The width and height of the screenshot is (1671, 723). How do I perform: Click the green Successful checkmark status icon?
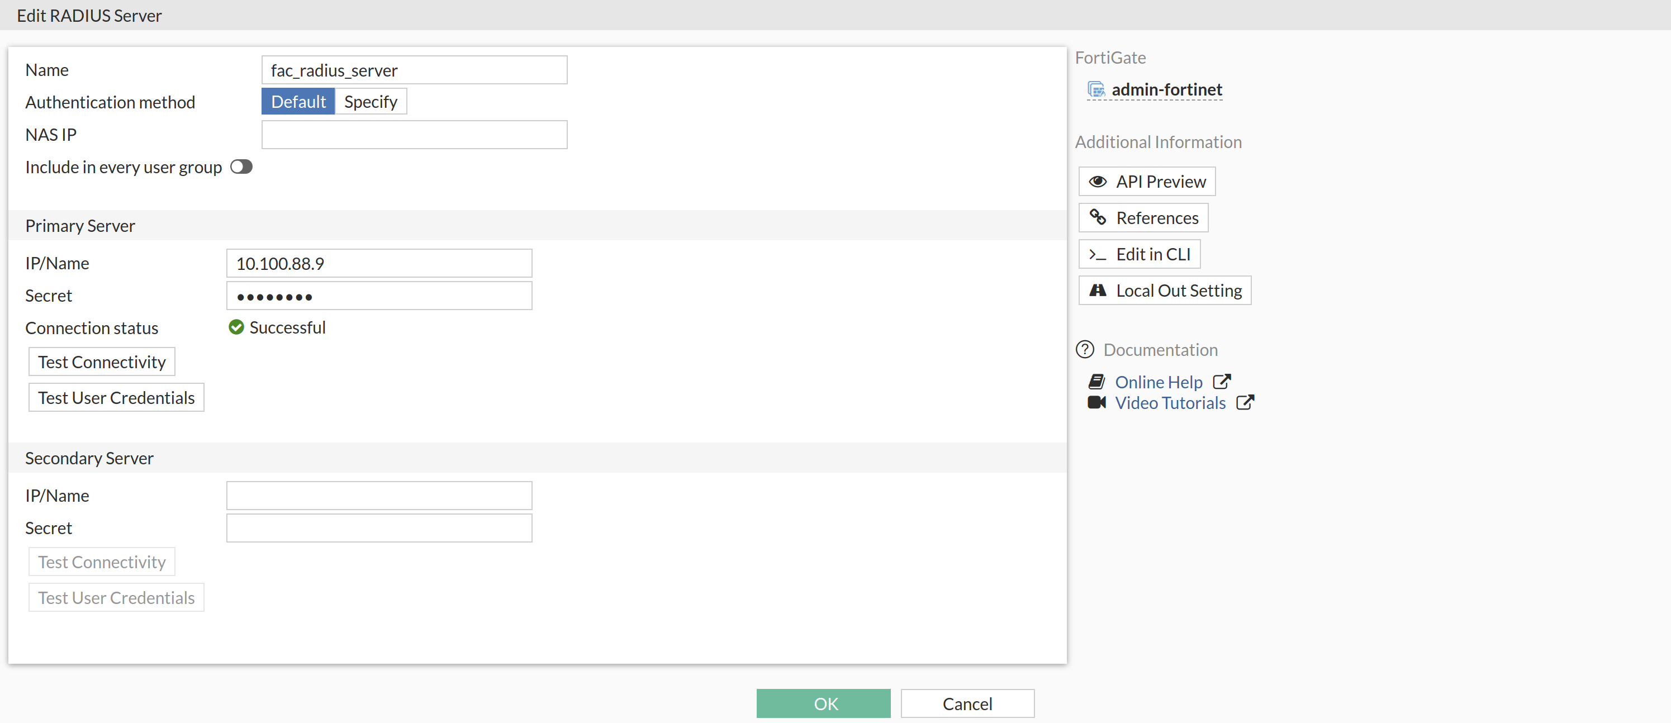236,327
